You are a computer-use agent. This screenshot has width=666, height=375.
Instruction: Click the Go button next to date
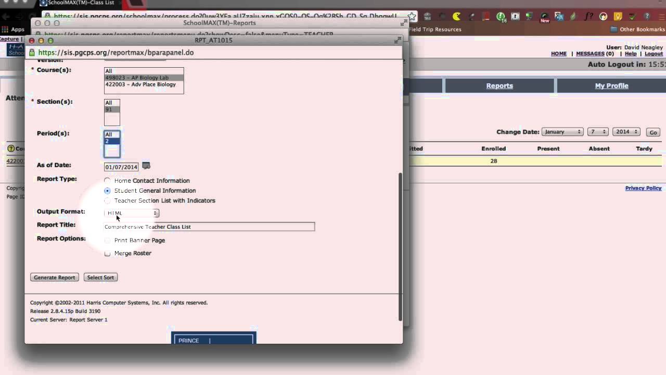click(x=653, y=132)
